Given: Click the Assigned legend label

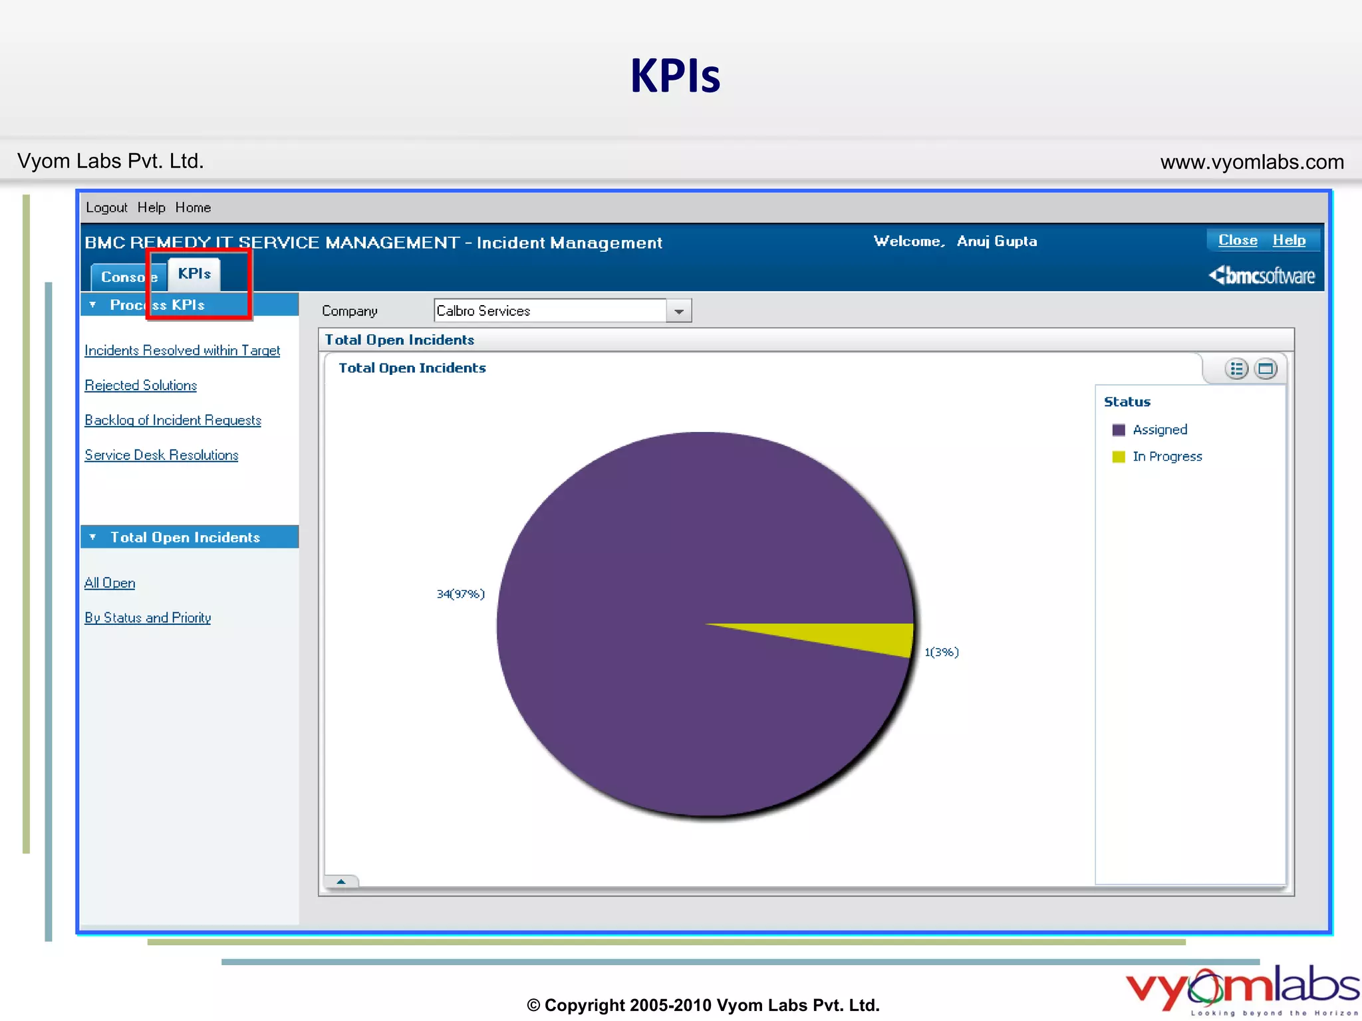Looking at the screenshot, I should point(1160,430).
